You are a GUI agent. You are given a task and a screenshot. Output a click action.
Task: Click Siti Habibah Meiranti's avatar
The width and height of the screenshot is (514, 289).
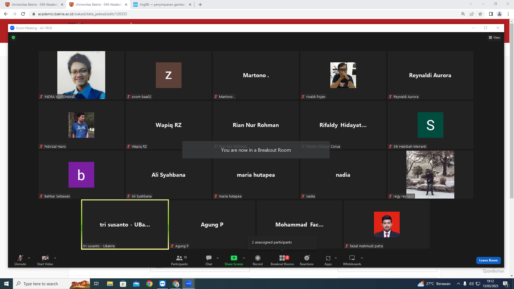click(x=430, y=125)
